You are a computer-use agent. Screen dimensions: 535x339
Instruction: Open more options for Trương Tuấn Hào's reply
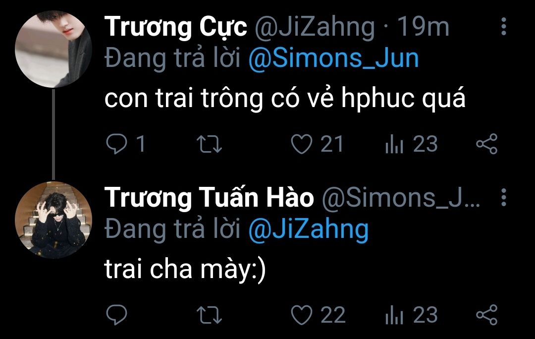[x=504, y=198]
